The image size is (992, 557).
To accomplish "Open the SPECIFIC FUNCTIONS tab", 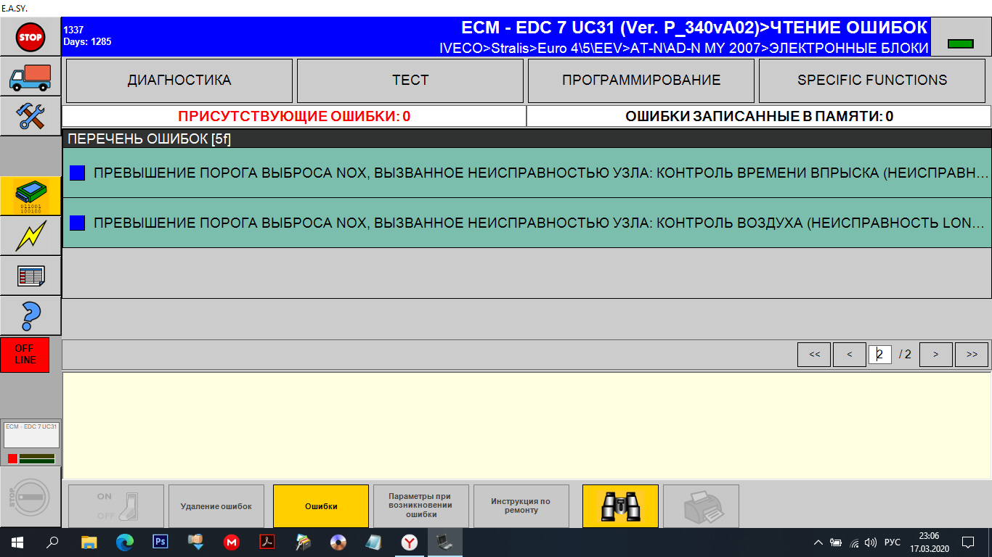I will pyautogui.click(x=872, y=81).
